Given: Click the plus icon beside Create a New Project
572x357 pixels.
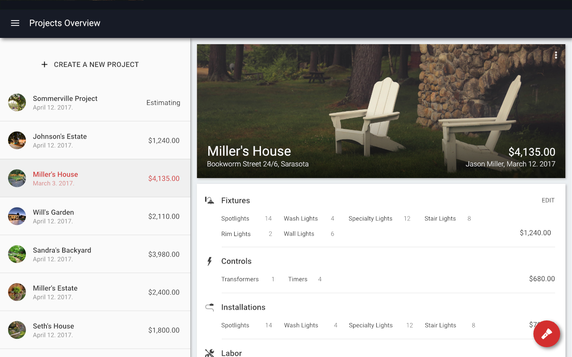Looking at the screenshot, I should click(44, 65).
